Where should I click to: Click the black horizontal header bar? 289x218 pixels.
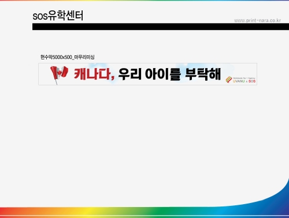click(161, 27)
